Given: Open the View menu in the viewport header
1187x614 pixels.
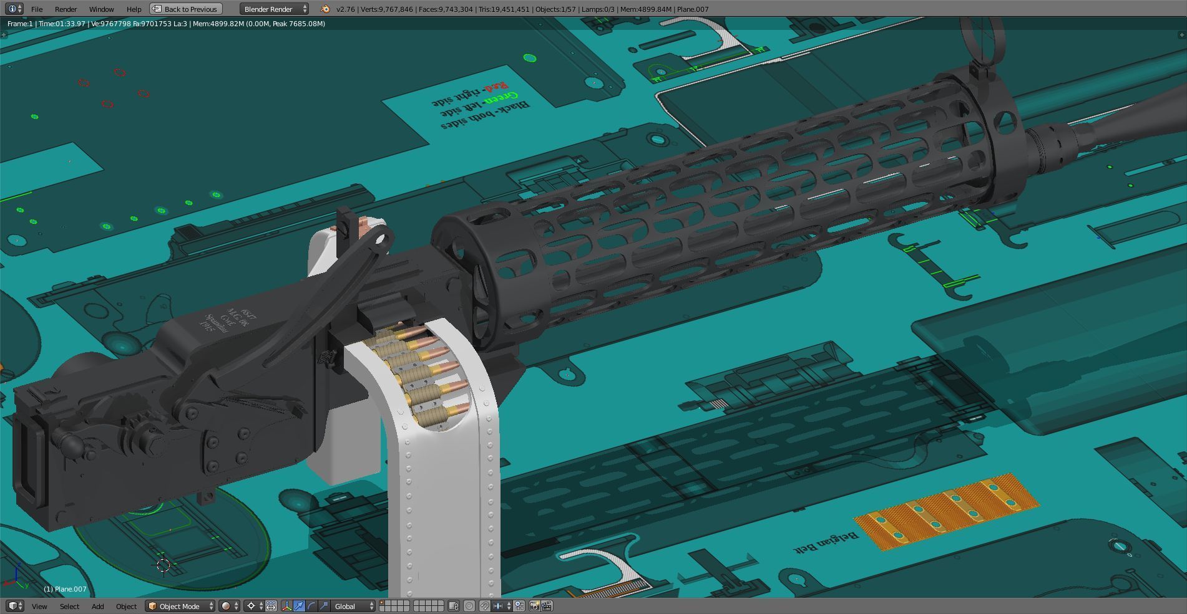Looking at the screenshot, I should pyautogui.click(x=39, y=606).
